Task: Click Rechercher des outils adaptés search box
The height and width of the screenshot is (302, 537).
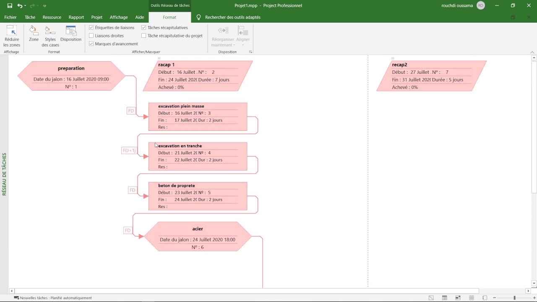Action: pyautogui.click(x=232, y=17)
